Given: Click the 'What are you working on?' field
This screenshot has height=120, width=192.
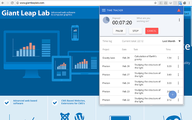Looking at the screenshot, I should [x=143, y=19].
